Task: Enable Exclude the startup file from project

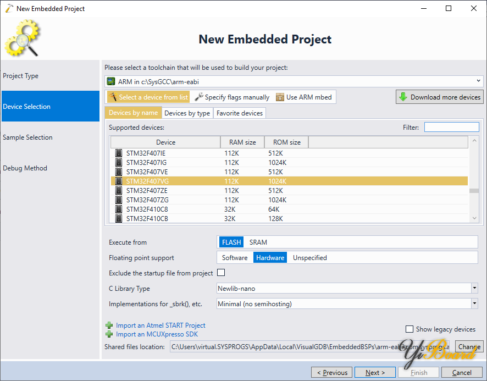Action: click(222, 273)
